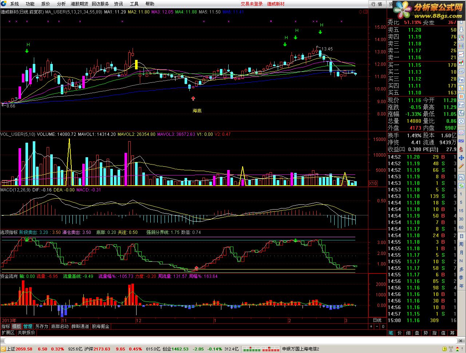
Task: Switch to the 价 tab in bottom panel
Action: pyautogui.click(x=399, y=333)
